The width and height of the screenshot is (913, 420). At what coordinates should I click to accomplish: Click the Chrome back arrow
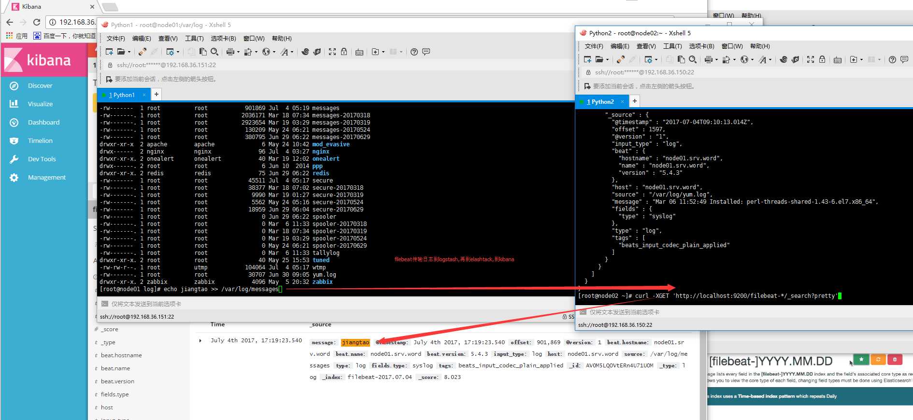click(x=10, y=22)
